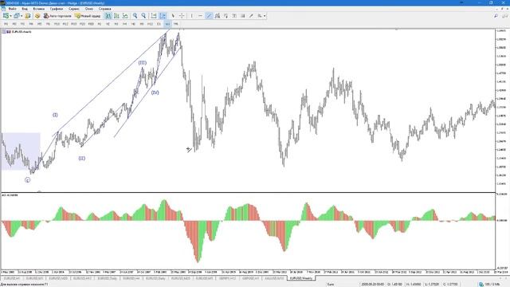Switch to the XAUUSD,M10 chart tab
The height and width of the screenshot is (287, 510).
[x=274, y=278]
